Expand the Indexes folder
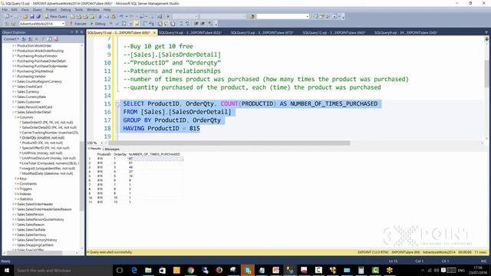 pyautogui.click(x=15, y=194)
